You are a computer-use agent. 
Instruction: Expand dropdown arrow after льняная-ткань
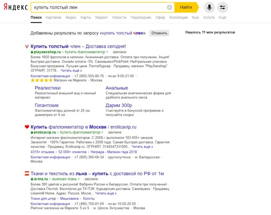79,179
